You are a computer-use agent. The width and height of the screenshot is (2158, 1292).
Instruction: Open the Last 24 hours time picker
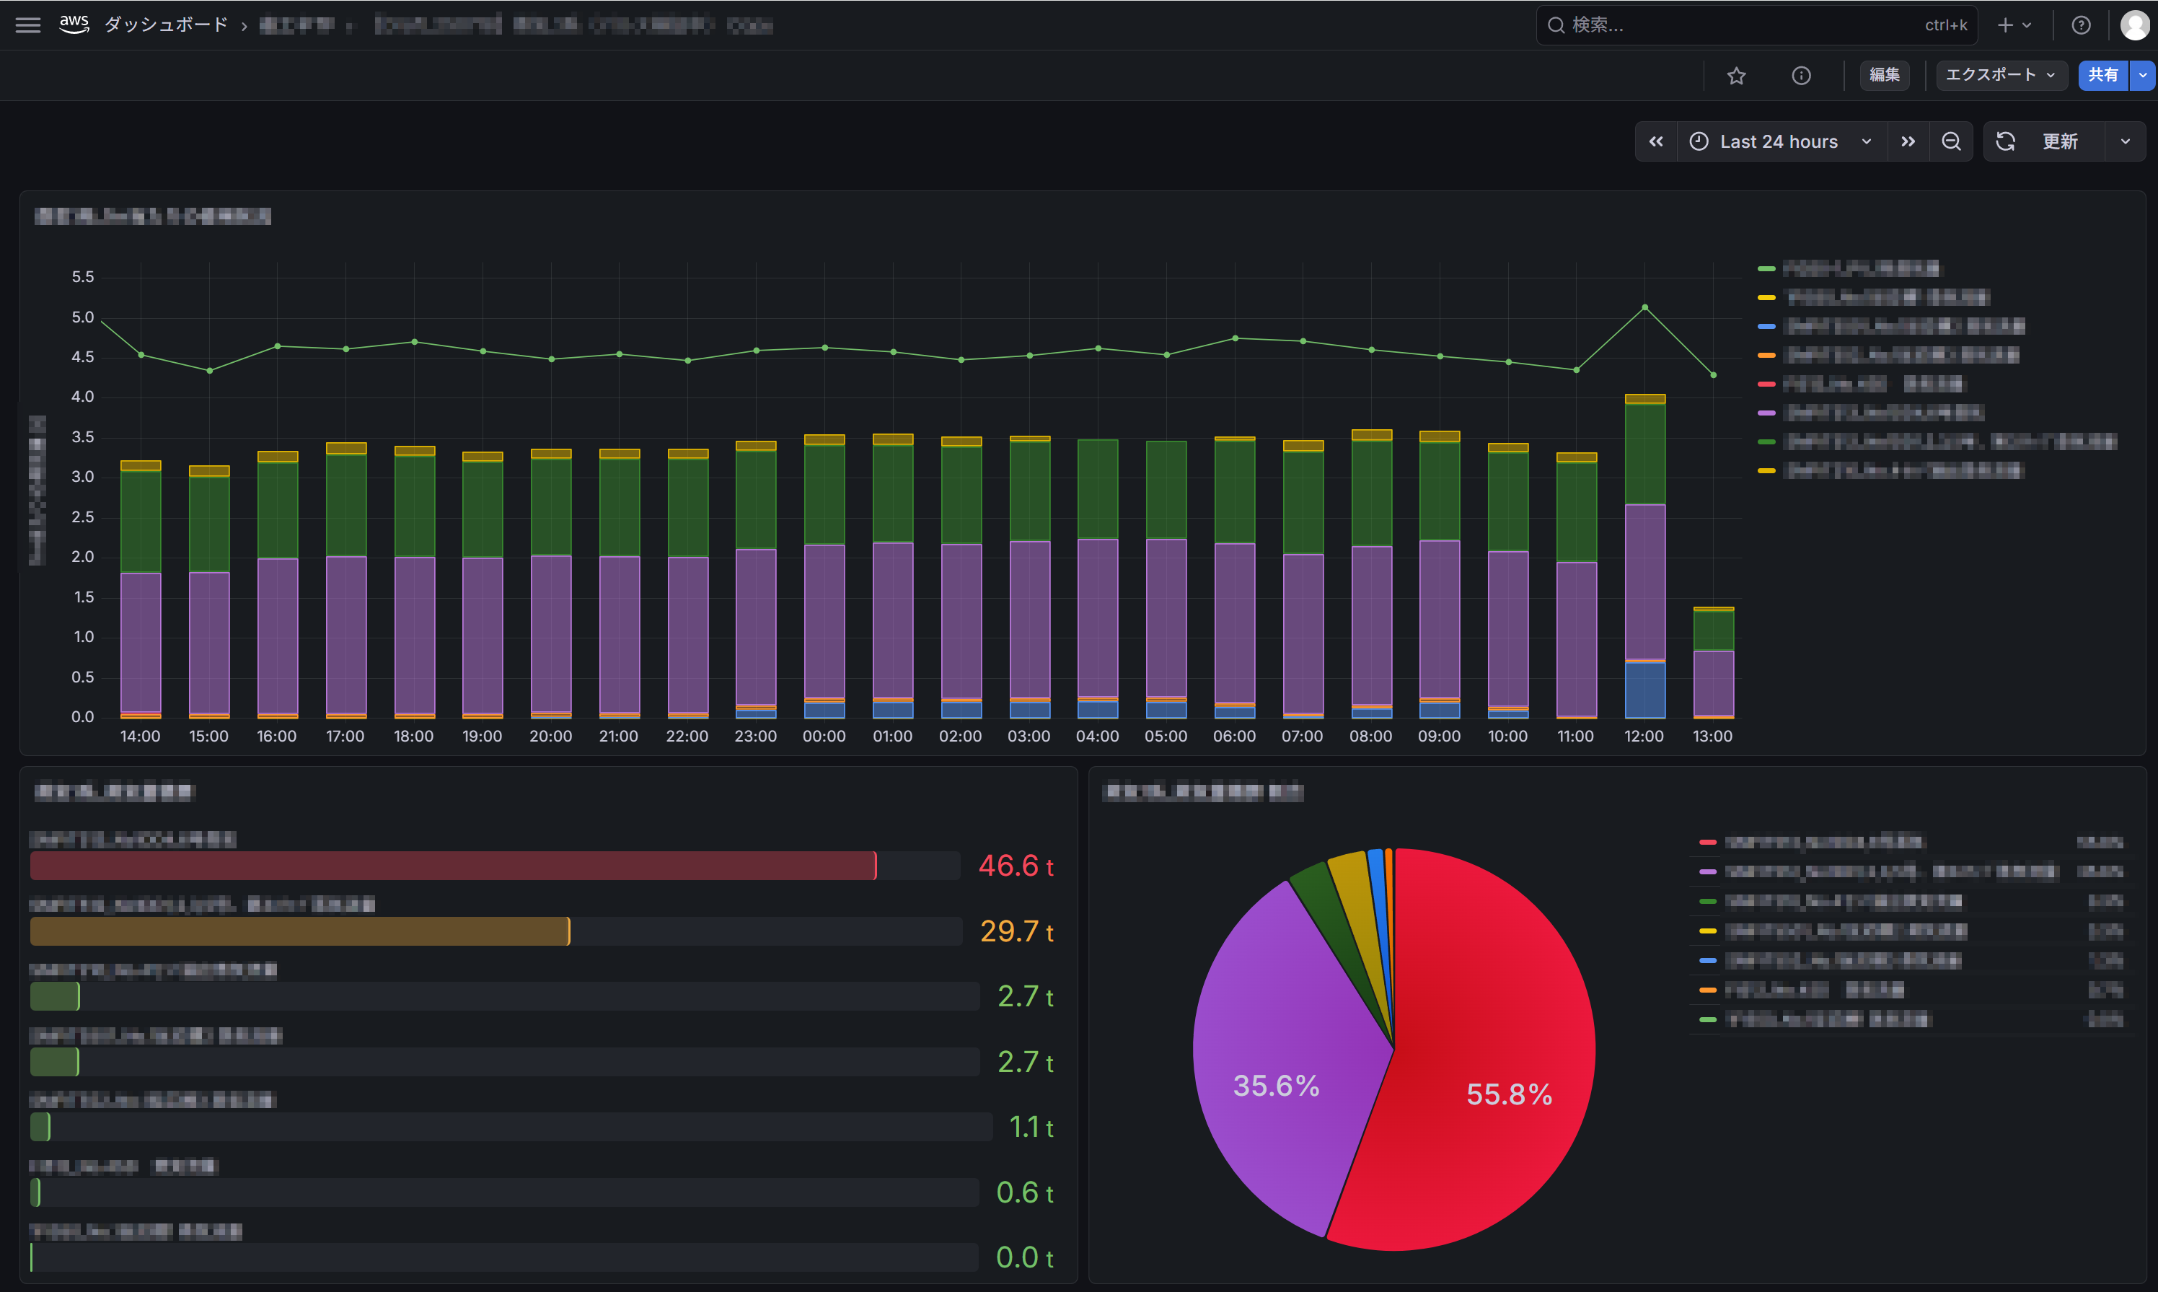(x=1781, y=142)
